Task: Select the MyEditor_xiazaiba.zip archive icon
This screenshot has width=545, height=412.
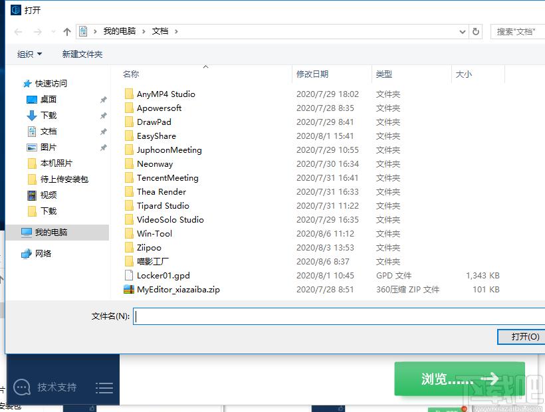Action: (129, 289)
